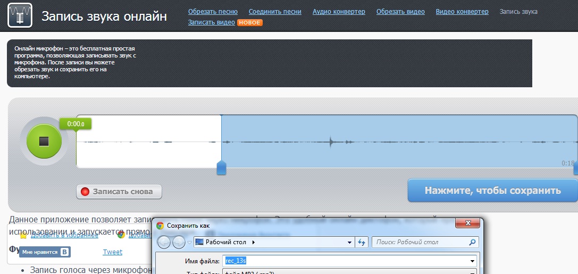The image size is (578, 274).
Task: Click the magnifier icon in the search box
Action: point(472,242)
